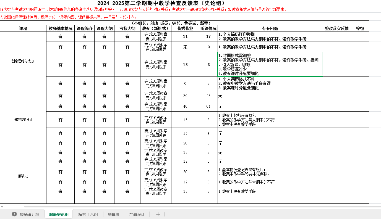The image size is (381, 219).
Task: Select the cell containing value 64
Action: click(208, 106)
